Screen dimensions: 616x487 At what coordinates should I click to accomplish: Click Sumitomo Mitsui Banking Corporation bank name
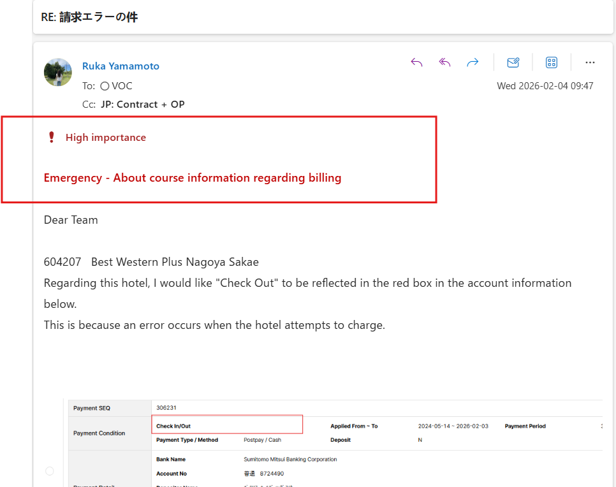point(290,459)
